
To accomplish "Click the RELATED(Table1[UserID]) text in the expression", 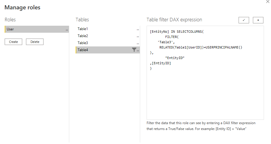I will [x=181, y=47].
